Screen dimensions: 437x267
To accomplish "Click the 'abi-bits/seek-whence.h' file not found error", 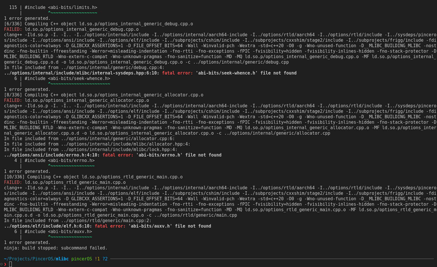I will (246, 73).
